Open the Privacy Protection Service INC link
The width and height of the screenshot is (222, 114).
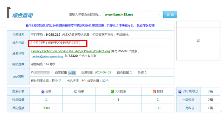coord(71,51)
